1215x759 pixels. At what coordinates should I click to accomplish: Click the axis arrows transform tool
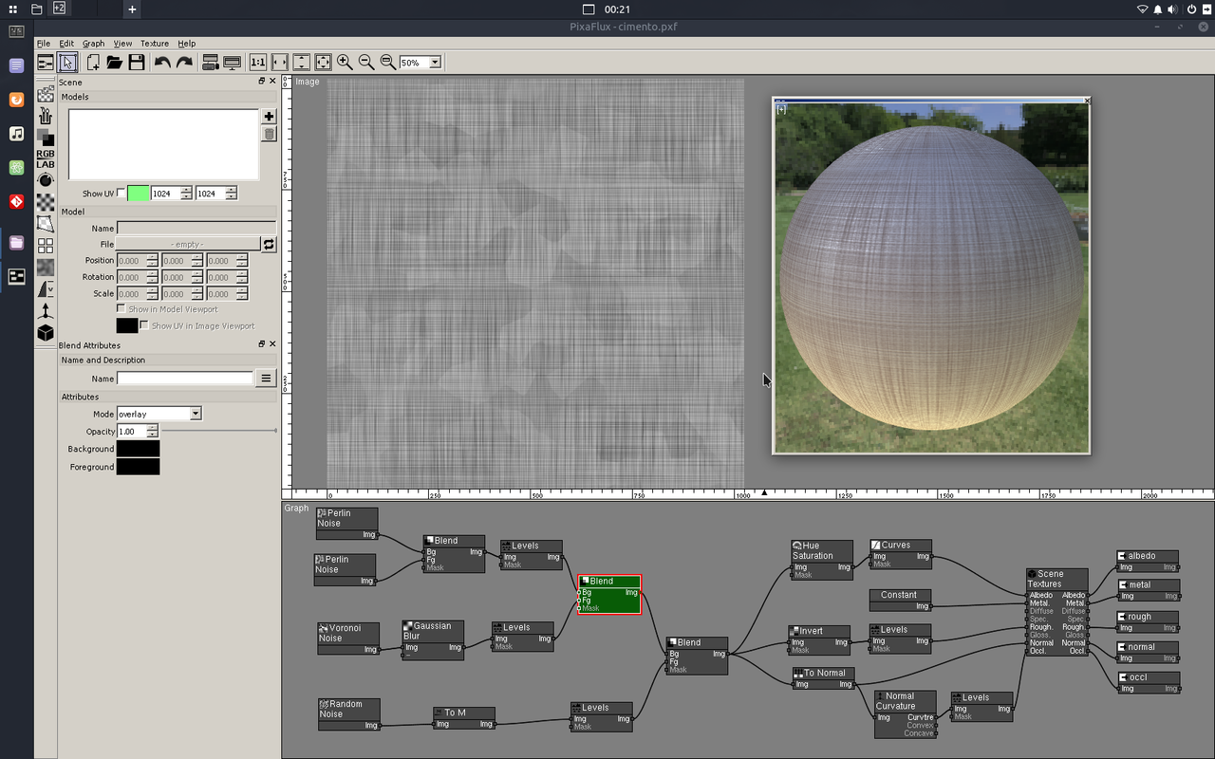(x=46, y=310)
